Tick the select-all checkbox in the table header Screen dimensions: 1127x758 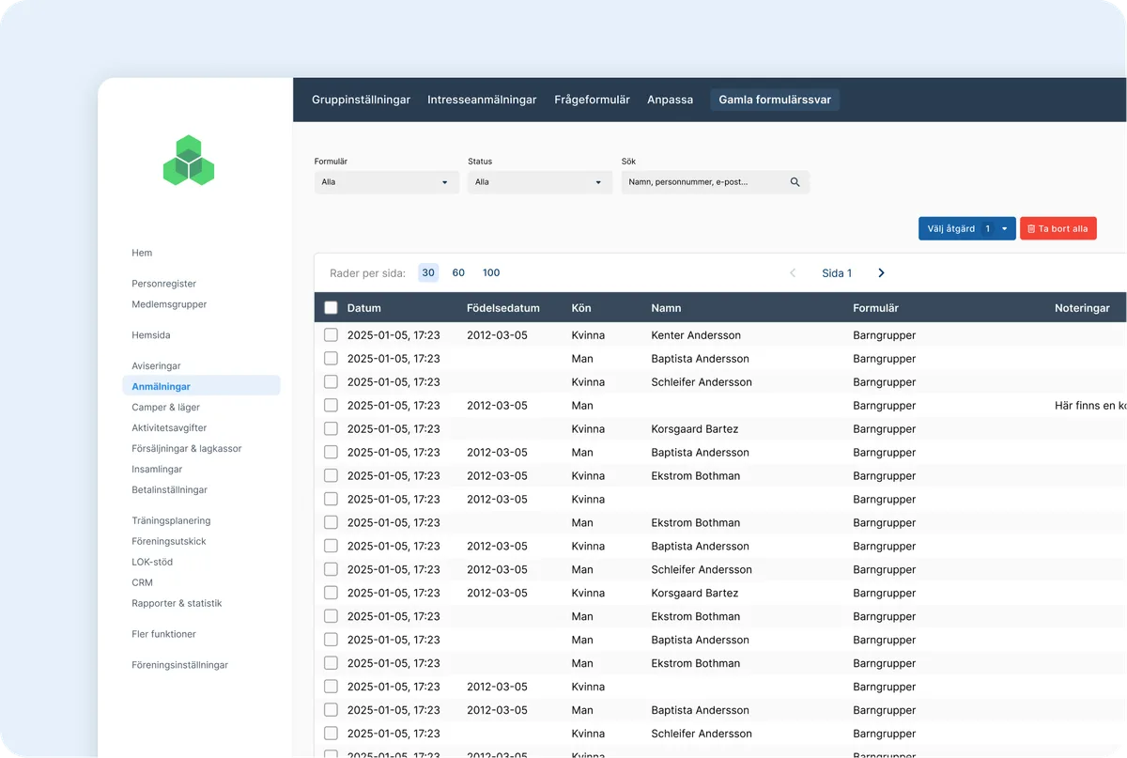(331, 307)
